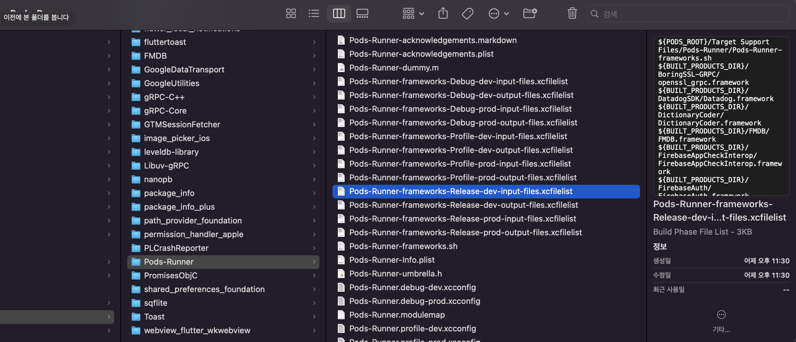Open the GoogleDataTransport folder
The image size is (796, 342).
(223, 70)
